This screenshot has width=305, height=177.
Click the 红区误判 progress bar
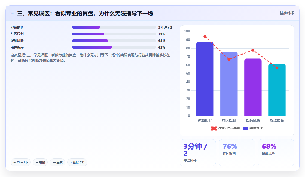pos(114,34)
